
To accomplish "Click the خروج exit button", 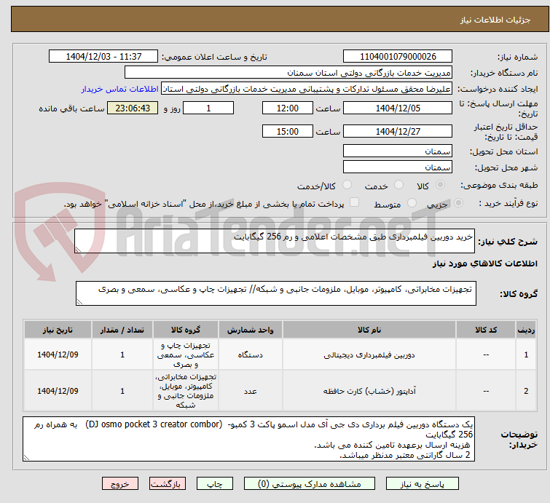I will [120, 484].
